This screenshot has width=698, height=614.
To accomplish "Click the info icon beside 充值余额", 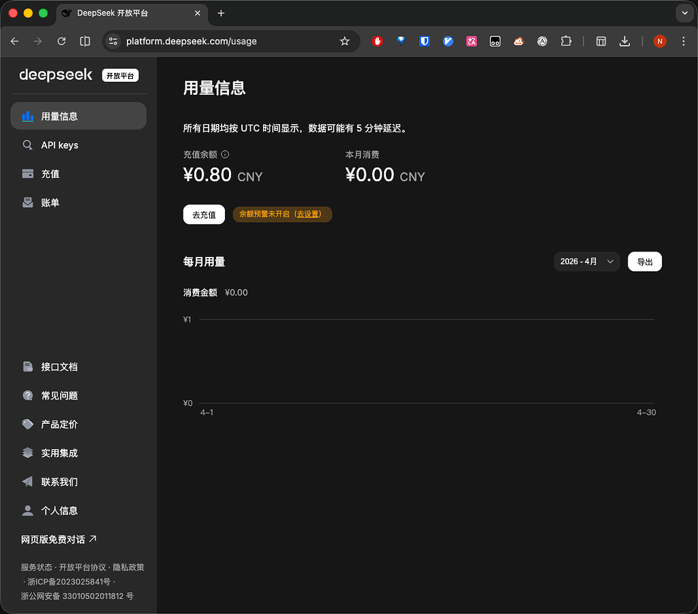I will [x=225, y=155].
